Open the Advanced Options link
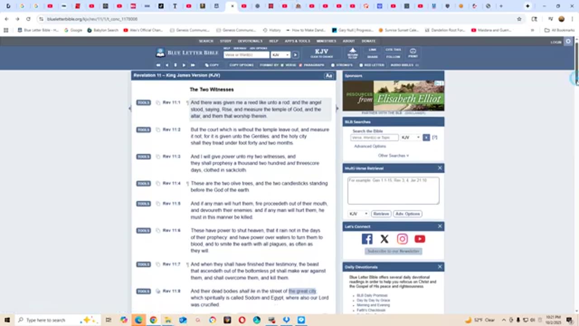 point(370,146)
